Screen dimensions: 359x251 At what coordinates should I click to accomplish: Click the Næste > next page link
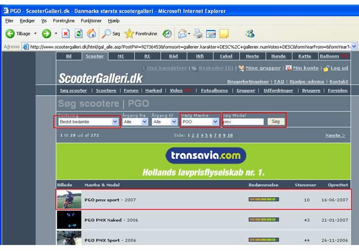(x=335, y=135)
